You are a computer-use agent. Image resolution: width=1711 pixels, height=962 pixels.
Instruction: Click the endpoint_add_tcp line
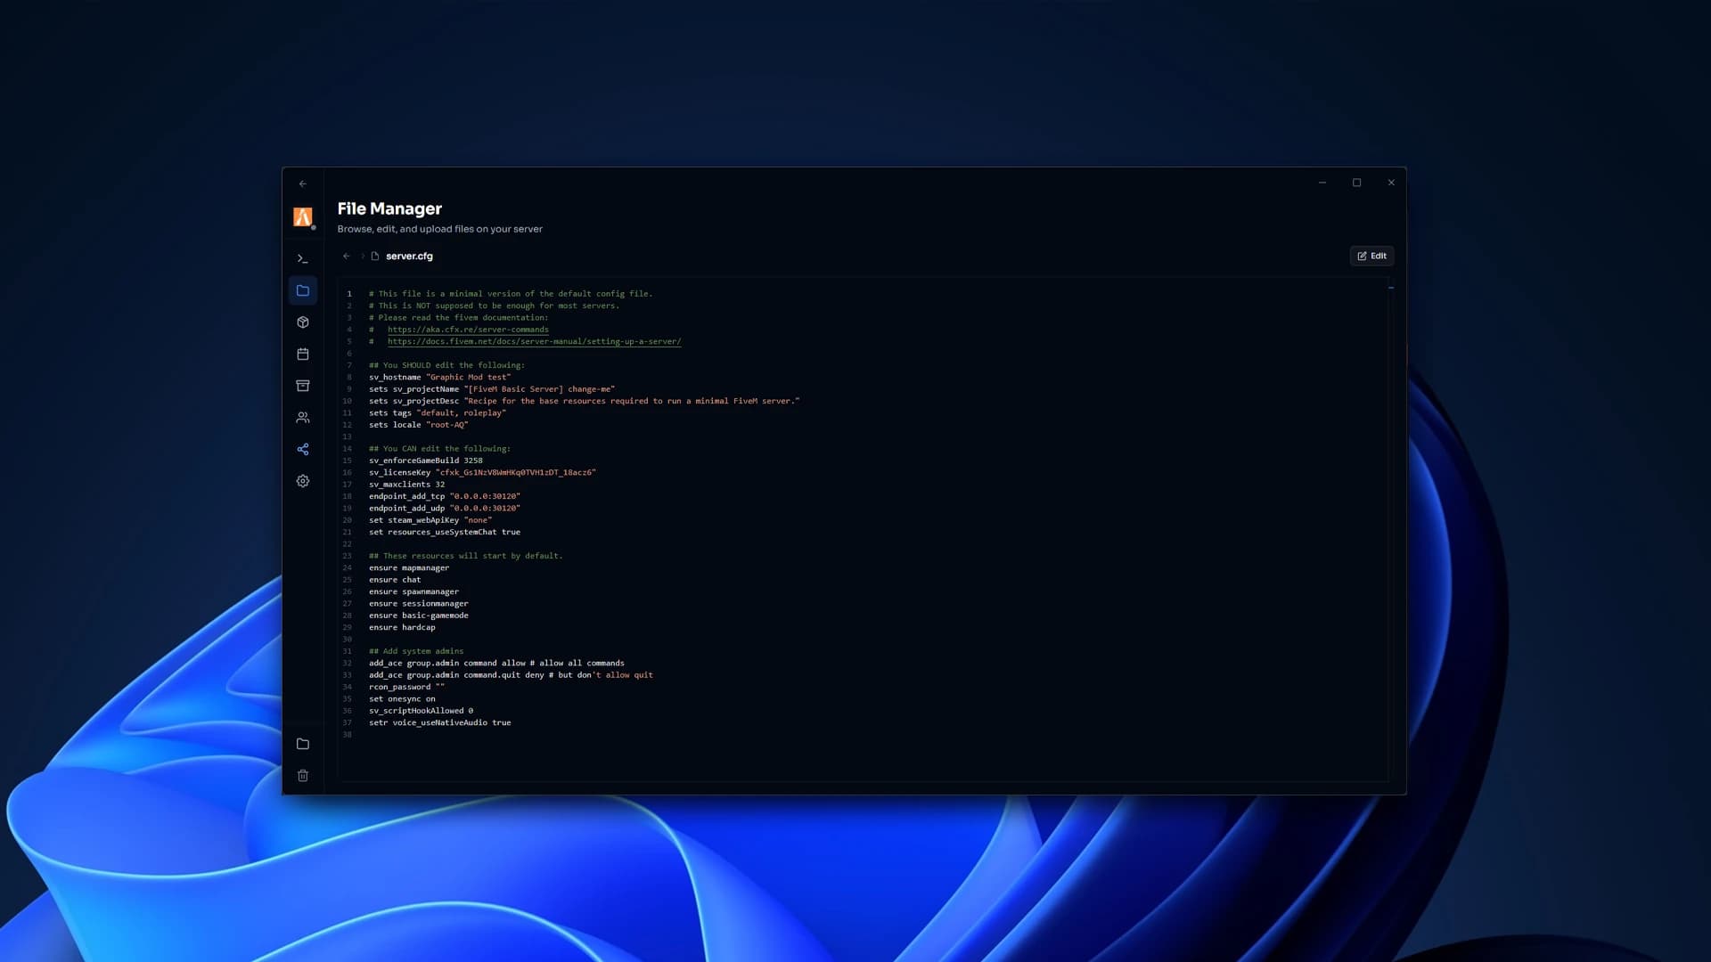click(x=445, y=497)
